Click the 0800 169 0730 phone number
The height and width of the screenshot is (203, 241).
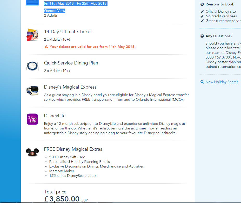click(218, 57)
